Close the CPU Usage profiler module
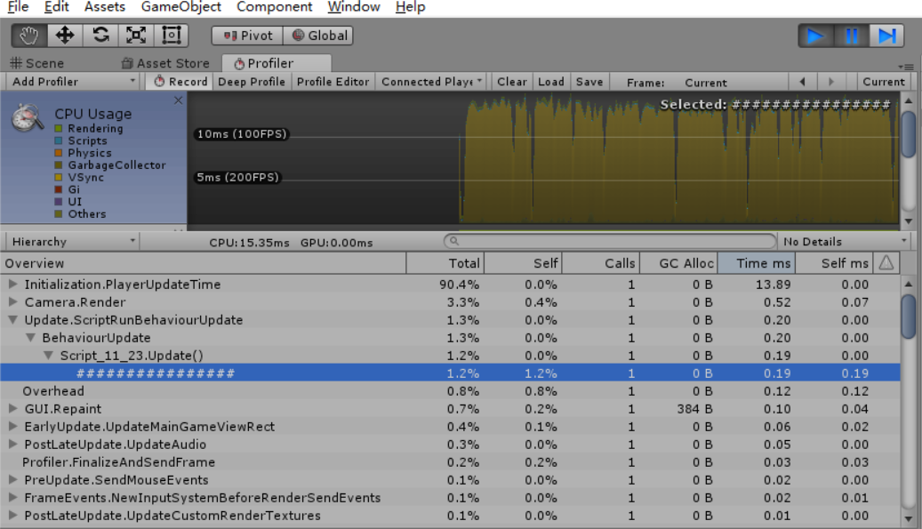The width and height of the screenshot is (922, 529). [178, 100]
